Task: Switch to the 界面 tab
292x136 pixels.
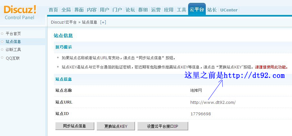Action: [79, 10]
